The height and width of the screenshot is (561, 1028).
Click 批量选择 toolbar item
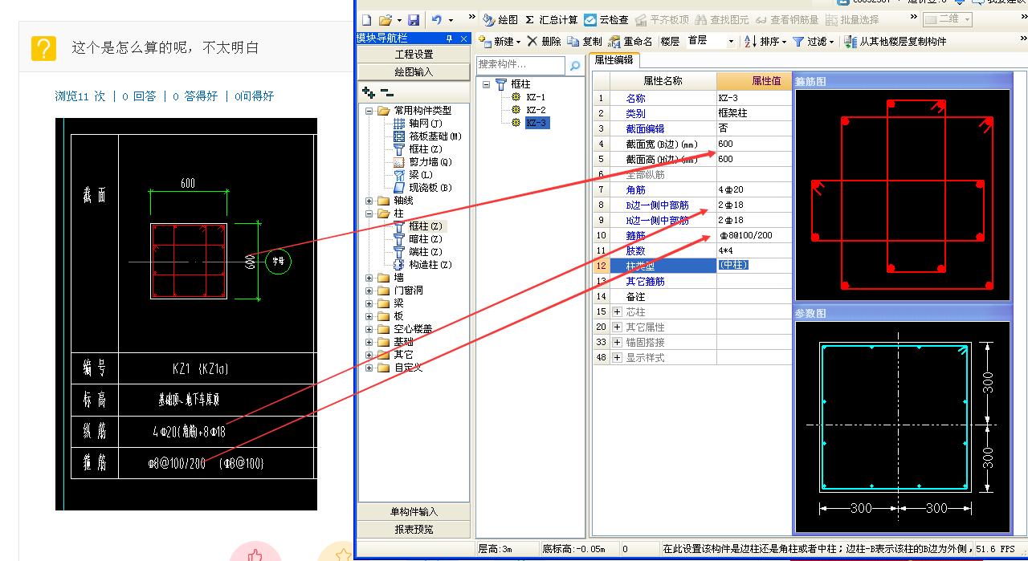click(852, 19)
